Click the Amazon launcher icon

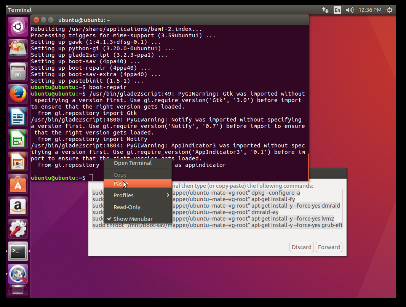18,206
